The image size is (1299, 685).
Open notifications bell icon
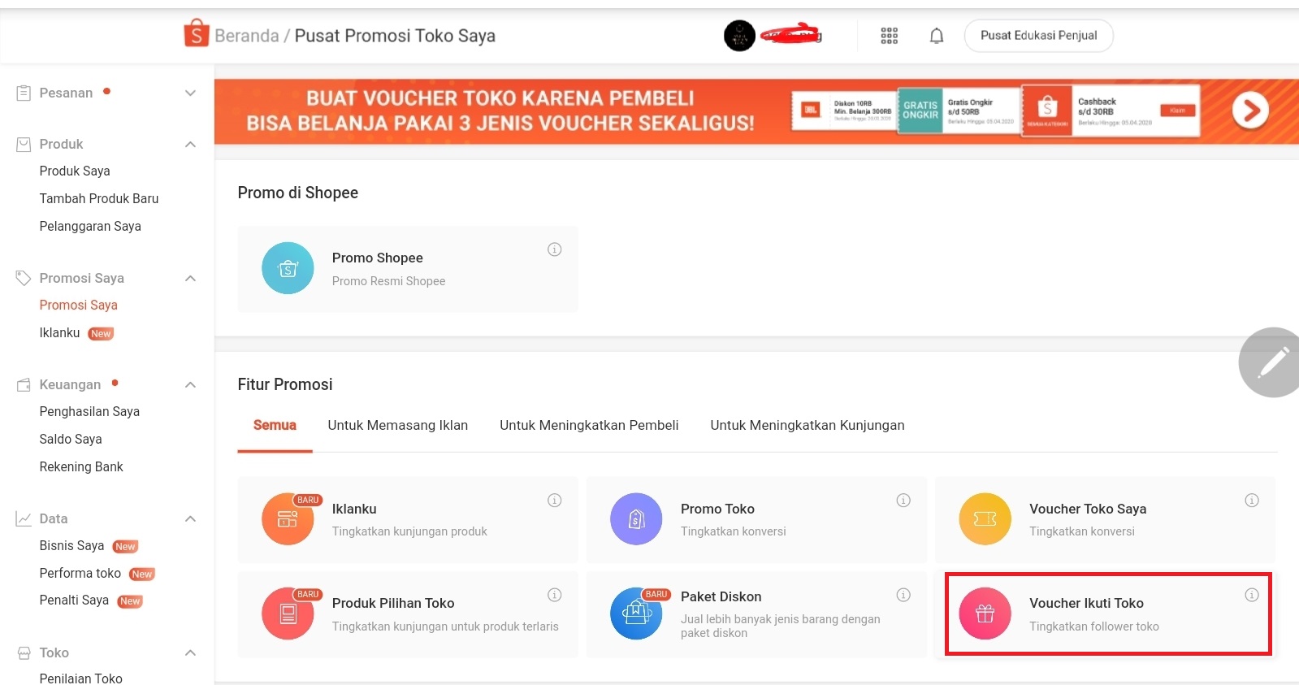[x=937, y=36]
